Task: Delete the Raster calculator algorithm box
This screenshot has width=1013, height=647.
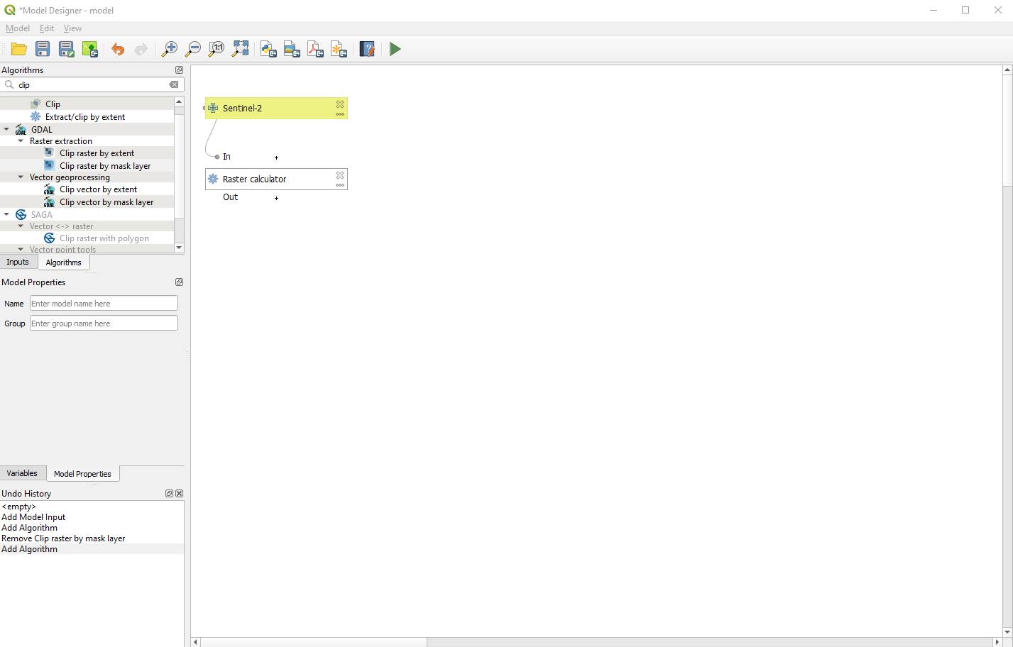Action: (x=340, y=175)
